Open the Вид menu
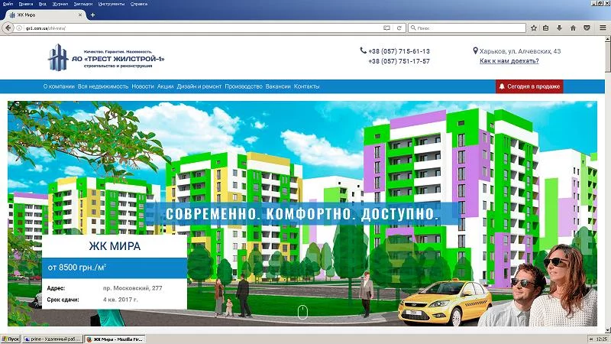 click(x=43, y=4)
